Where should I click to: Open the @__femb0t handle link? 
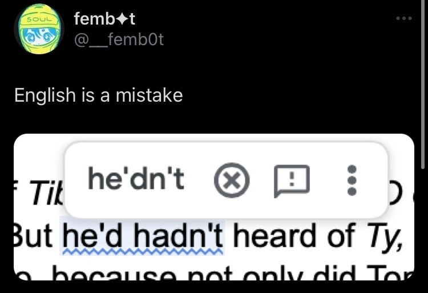point(119,40)
